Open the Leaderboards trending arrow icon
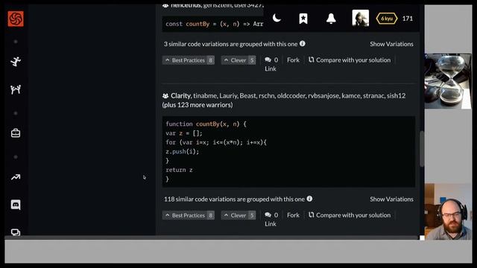The image size is (477, 268). pos(16,177)
